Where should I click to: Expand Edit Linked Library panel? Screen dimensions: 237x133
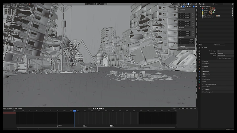coord(186,49)
